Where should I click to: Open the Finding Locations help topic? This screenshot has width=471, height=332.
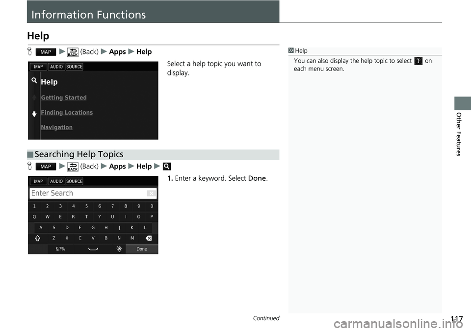pyautogui.click(x=67, y=113)
